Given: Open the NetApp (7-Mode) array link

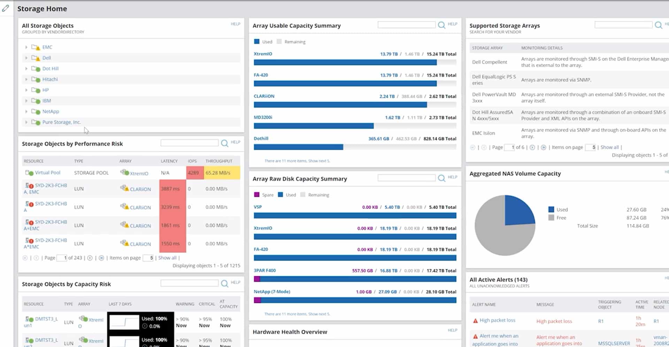Looking at the screenshot, I should point(272,292).
